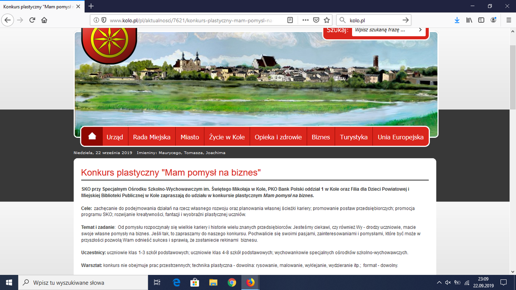Open the Firefox library menu

point(469,20)
